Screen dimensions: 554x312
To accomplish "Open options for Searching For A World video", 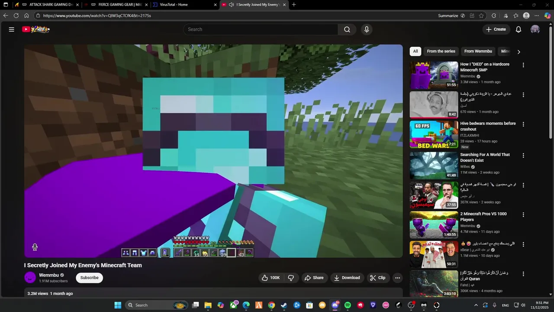I will click(523, 156).
